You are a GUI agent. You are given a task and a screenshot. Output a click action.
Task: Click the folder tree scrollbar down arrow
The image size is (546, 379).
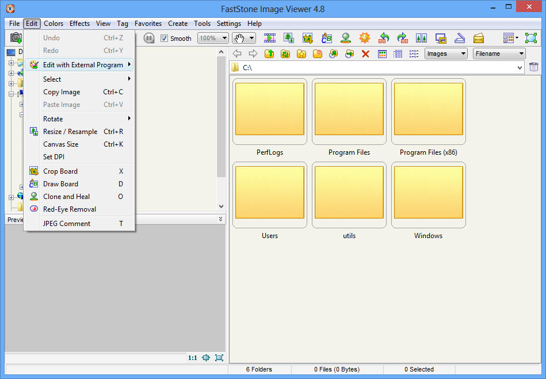click(221, 206)
